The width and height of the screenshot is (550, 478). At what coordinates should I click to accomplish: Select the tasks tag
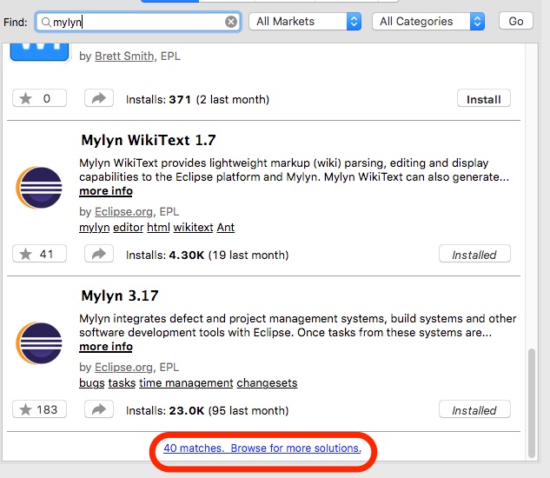[122, 383]
